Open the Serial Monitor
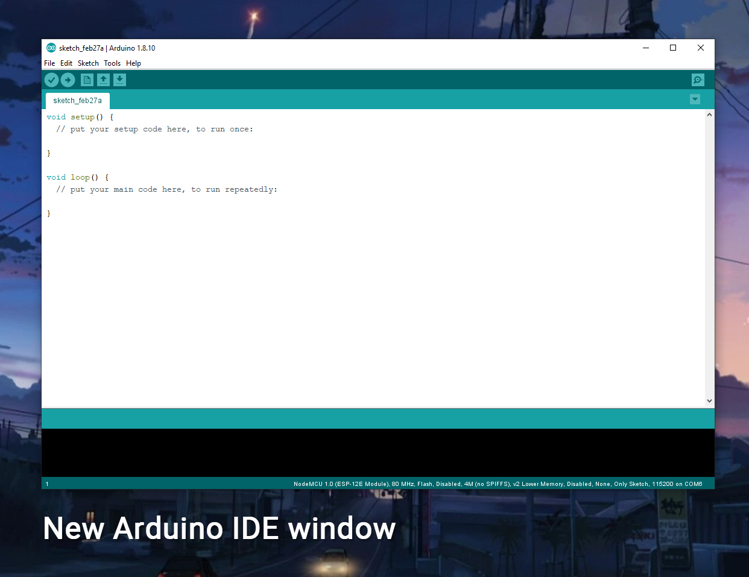Screen dimensions: 749x577 pyautogui.click(x=698, y=80)
